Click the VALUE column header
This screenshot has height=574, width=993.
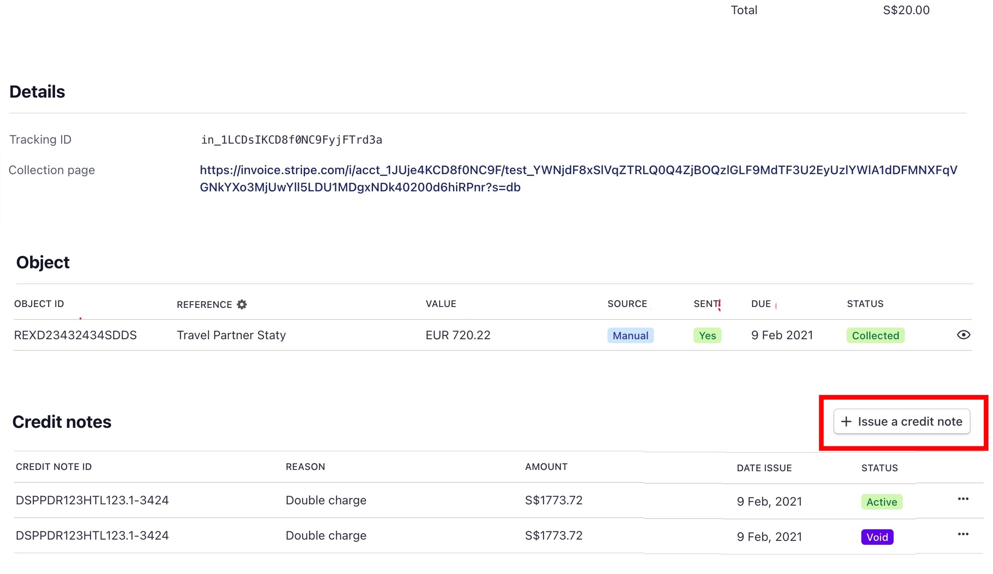click(x=441, y=304)
